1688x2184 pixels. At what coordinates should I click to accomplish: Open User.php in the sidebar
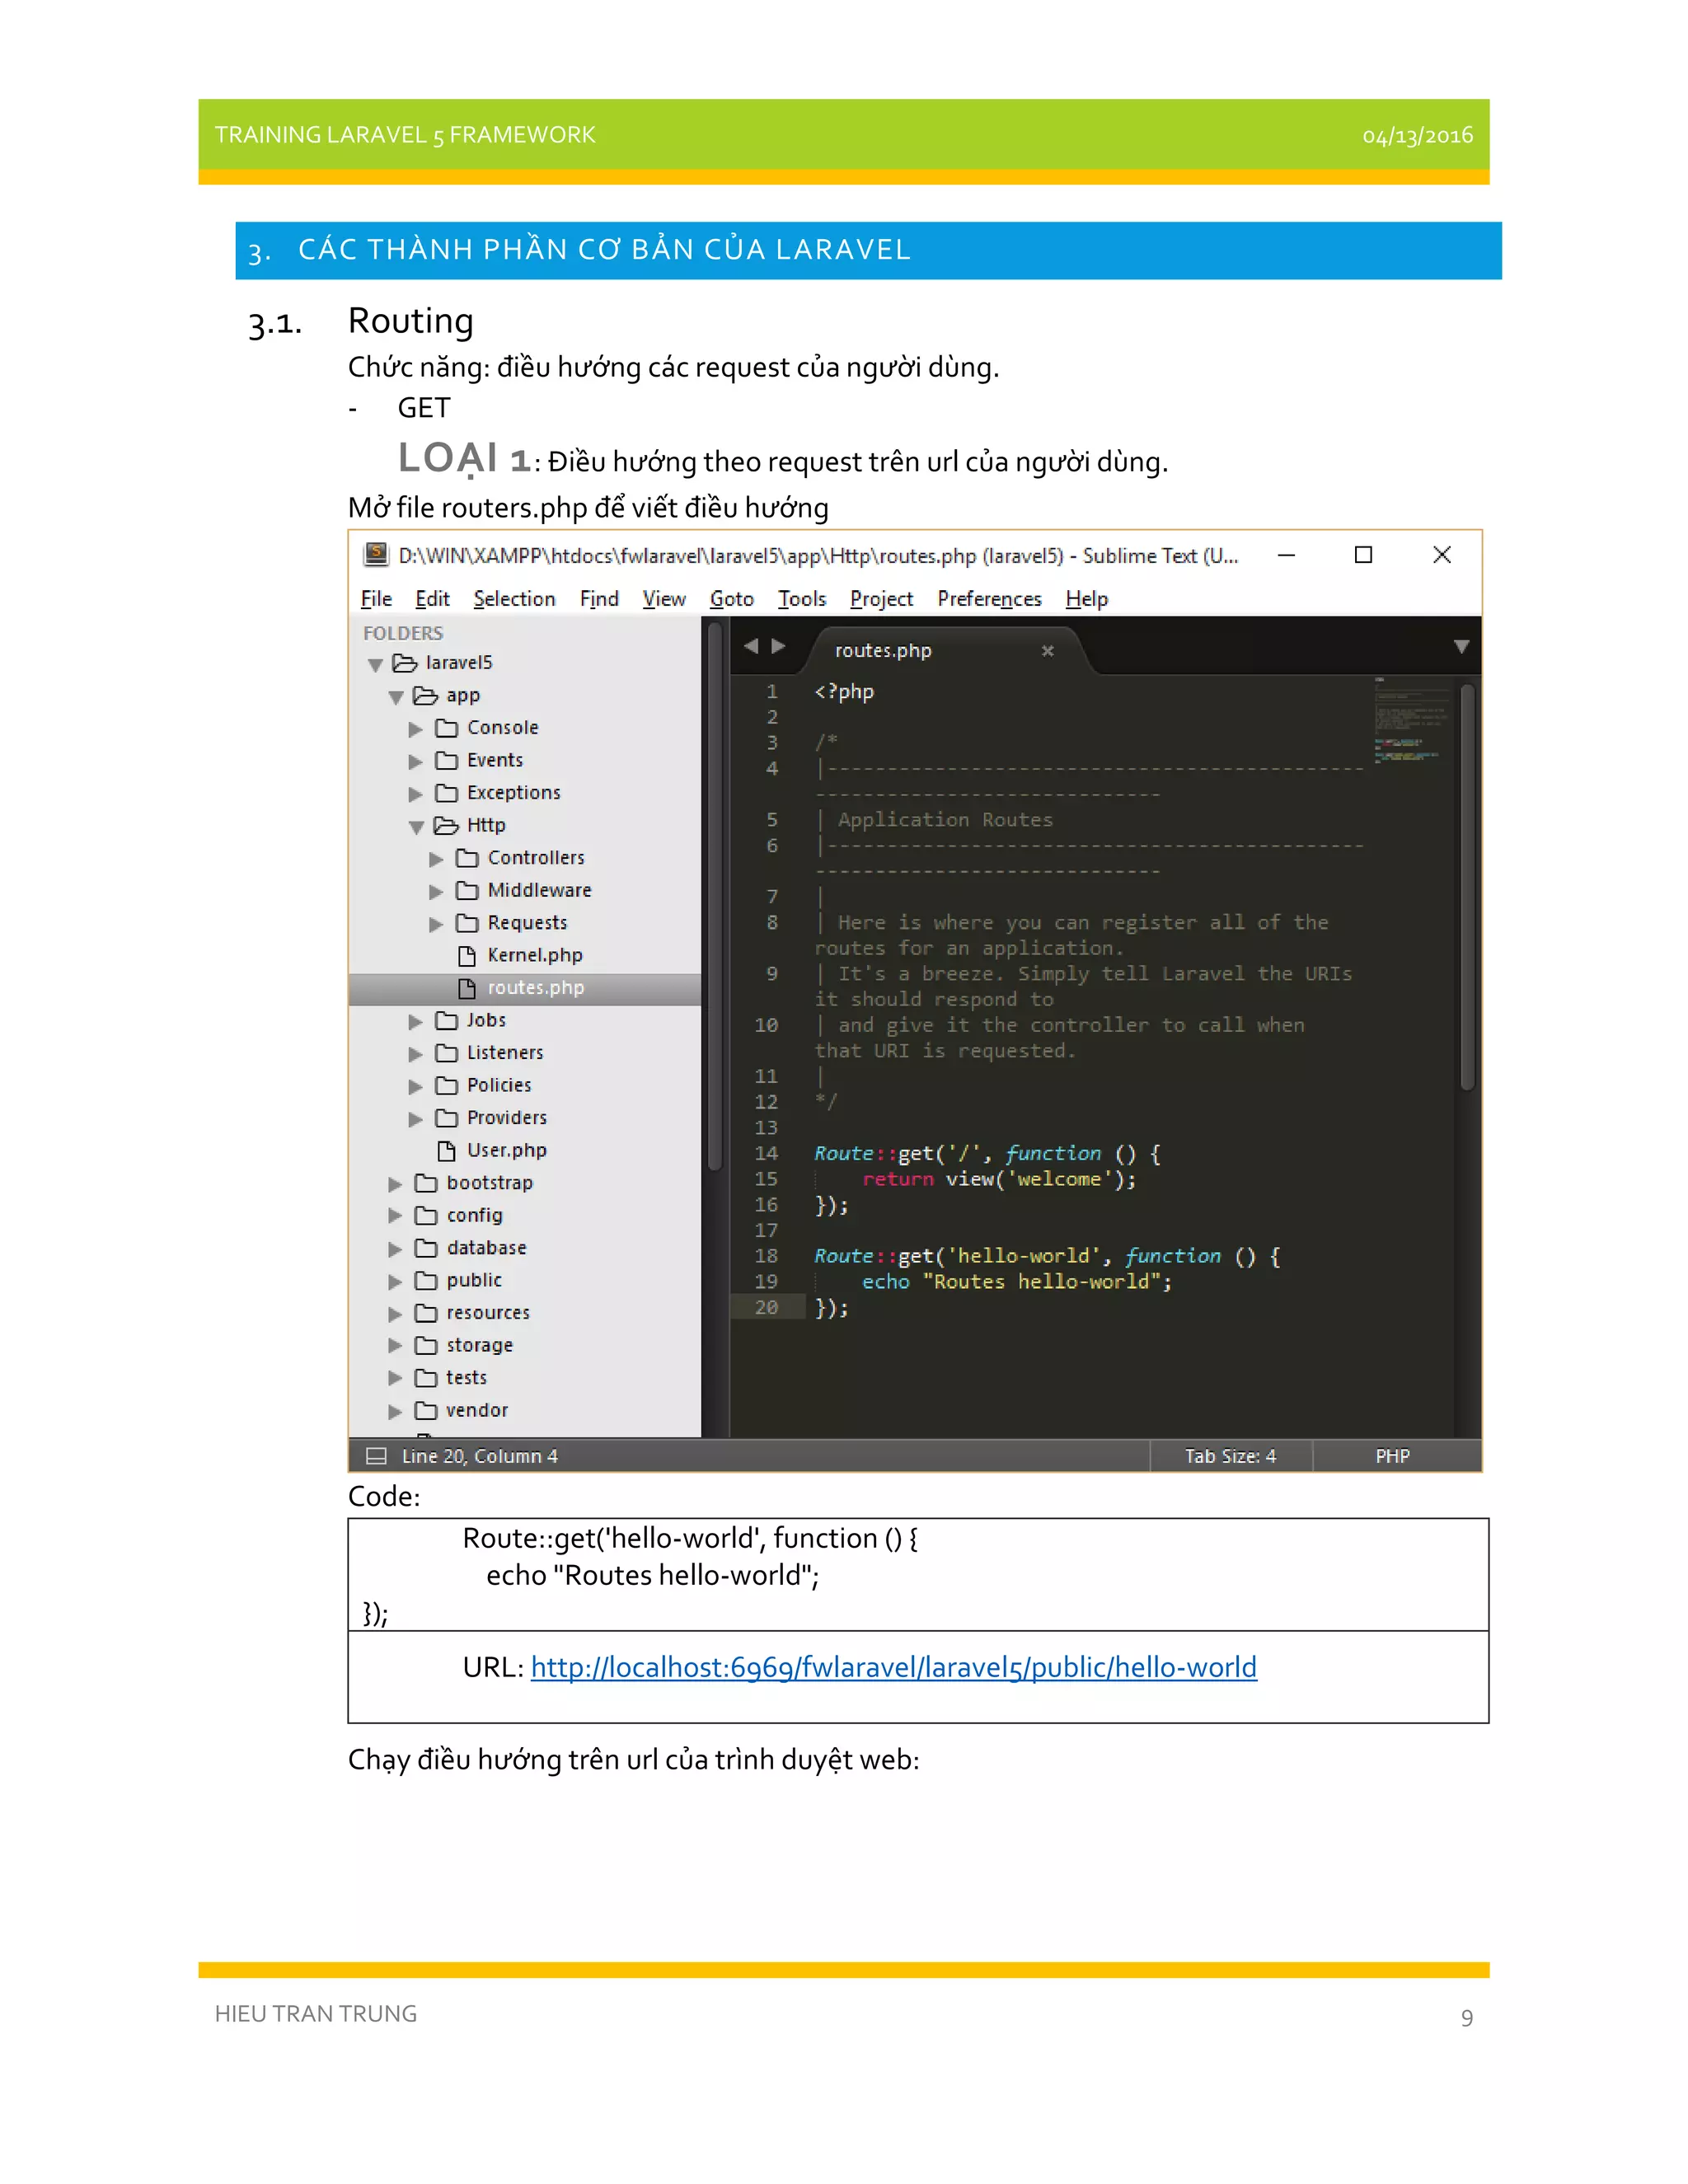(x=507, y=1151)
